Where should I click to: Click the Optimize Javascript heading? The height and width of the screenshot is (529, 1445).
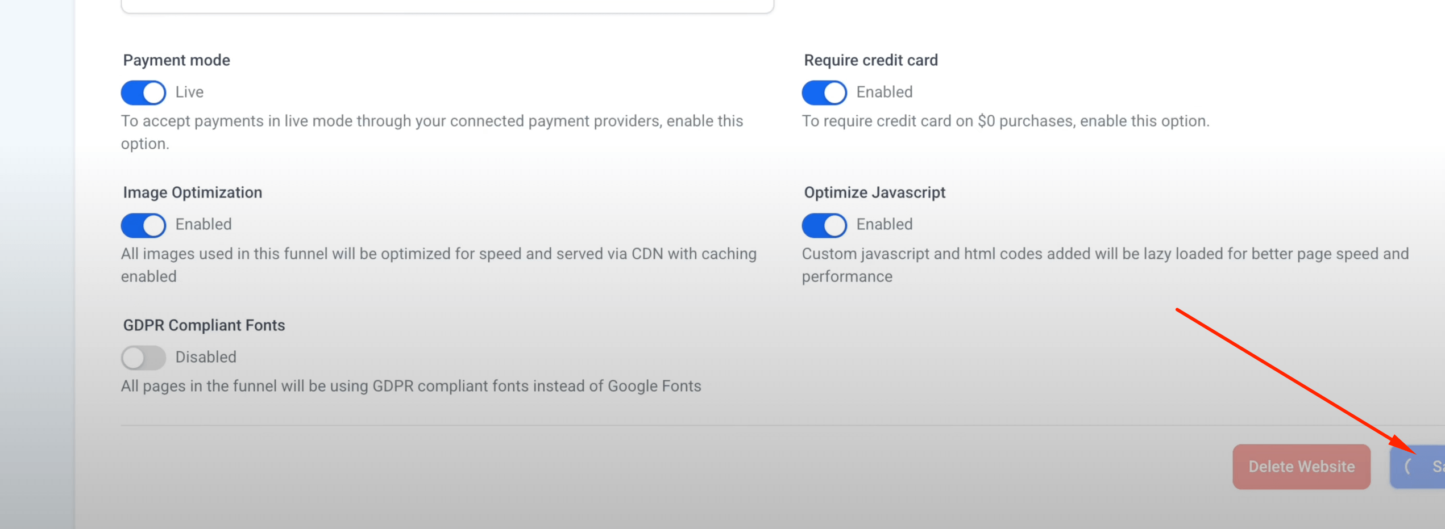(874, 192)
